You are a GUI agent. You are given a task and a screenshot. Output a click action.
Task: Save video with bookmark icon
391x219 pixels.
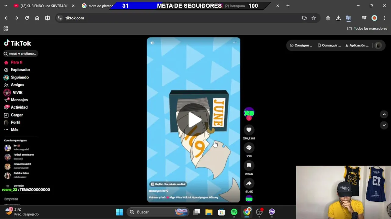pos(249,165)
